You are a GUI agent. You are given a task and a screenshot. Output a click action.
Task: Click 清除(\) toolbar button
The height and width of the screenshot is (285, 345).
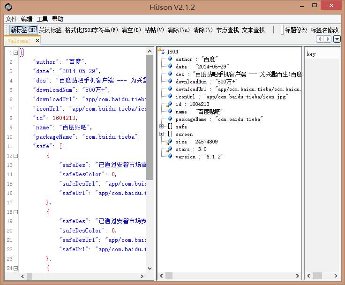(203, 30)
